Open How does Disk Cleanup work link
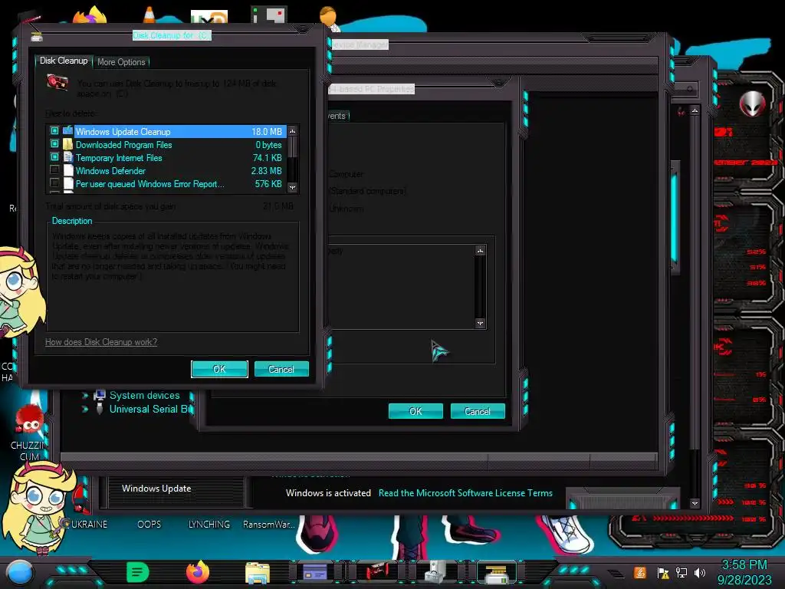Image resolution: width=785 pixels, height=589 pixels. point(101,342)
